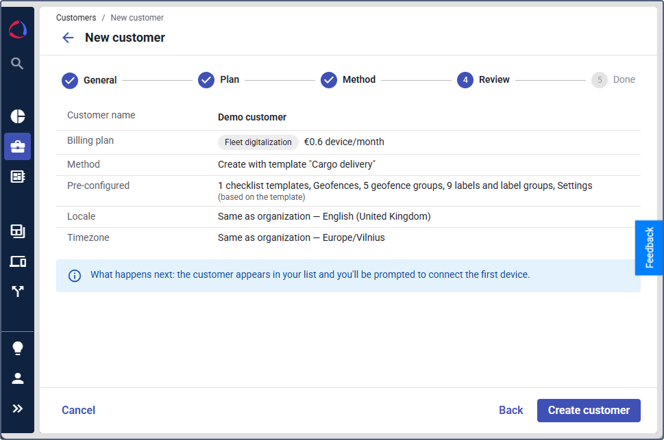Click the info icon in the notice banner
This screenshot has height=440, width=664.
click(x=75, y=276)
